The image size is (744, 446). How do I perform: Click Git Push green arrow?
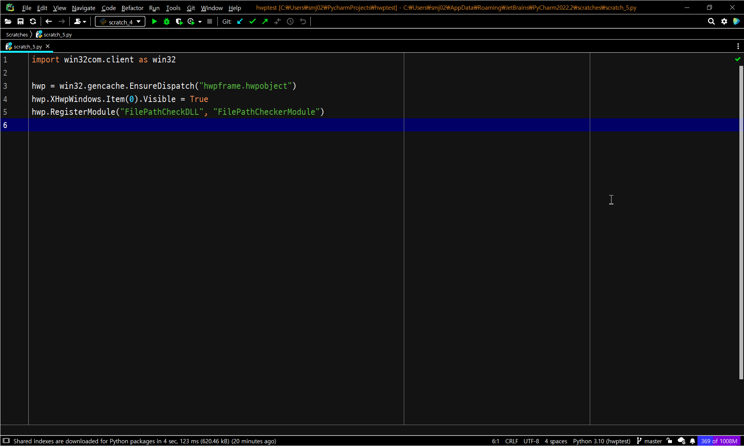click(265, 22)
